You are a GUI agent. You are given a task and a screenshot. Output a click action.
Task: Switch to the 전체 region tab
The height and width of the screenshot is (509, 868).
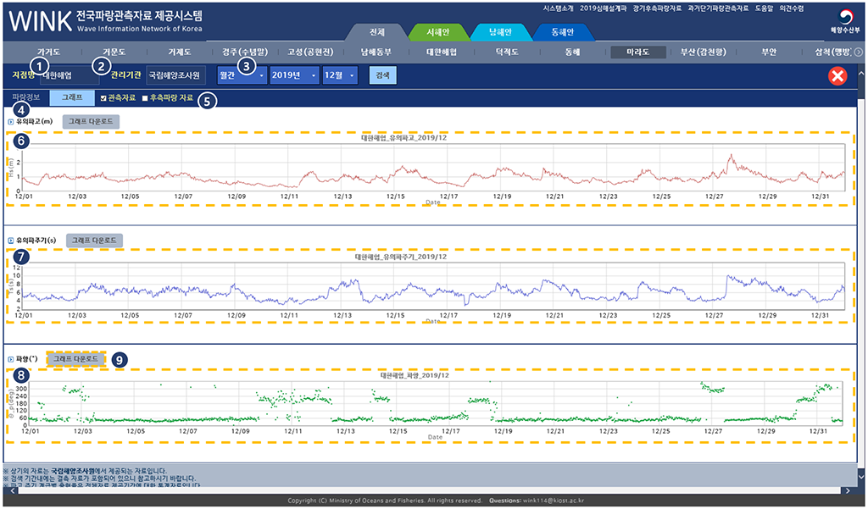coord(377,32)
